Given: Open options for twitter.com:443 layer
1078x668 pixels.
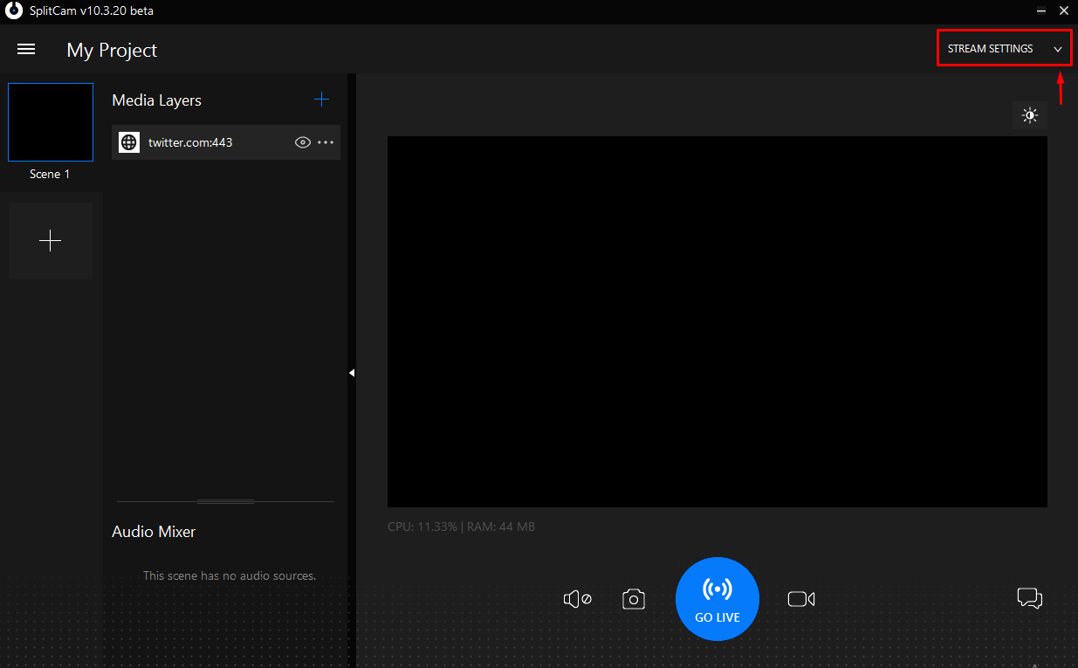Looking at the screenshot, I should (x=326, y=142).
